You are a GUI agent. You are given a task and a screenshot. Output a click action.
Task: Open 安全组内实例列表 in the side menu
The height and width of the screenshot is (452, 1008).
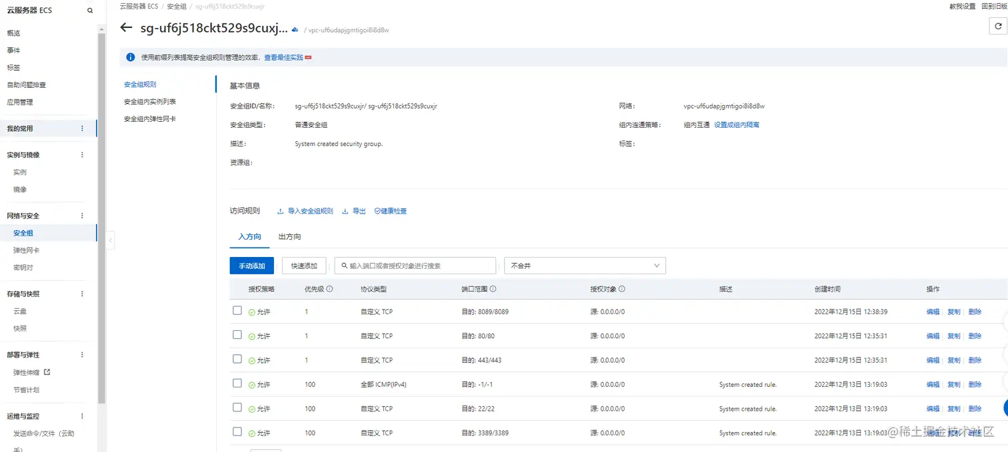pos(150,102)
